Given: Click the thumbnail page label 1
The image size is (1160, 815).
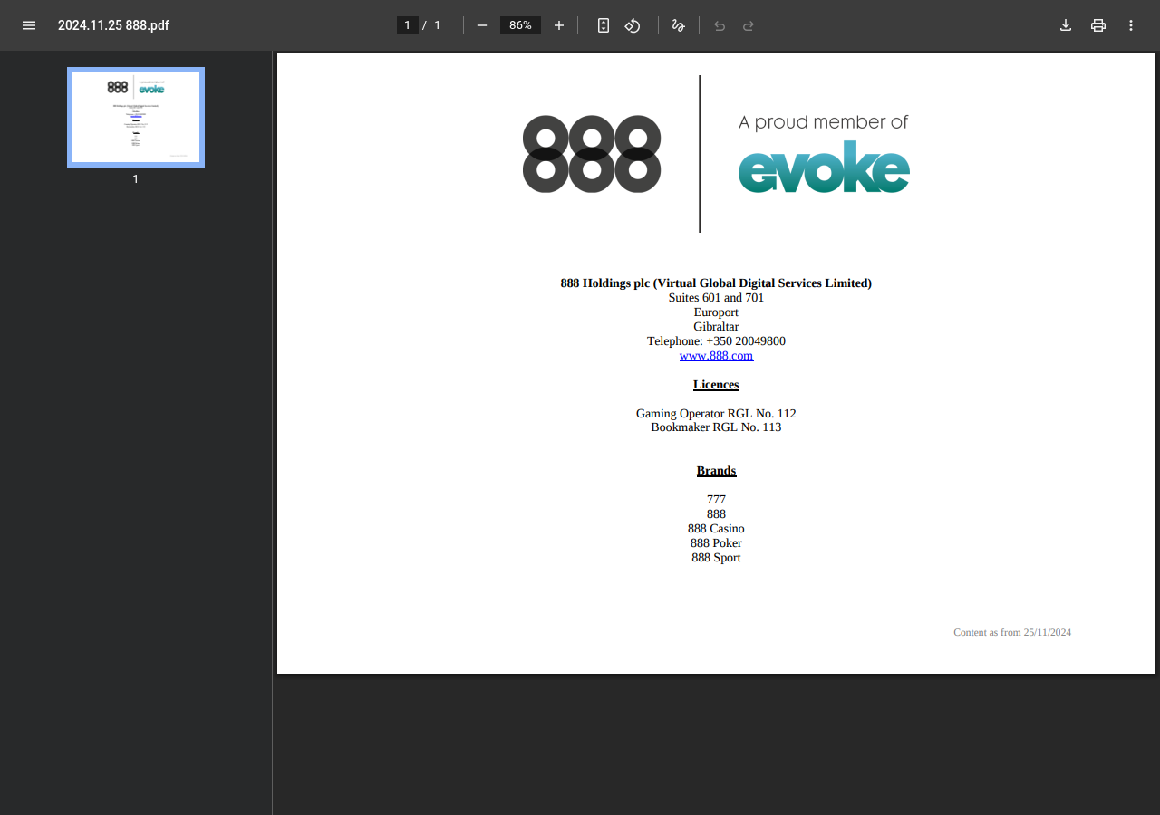Looking at the screenshot, I should [136, 179].
